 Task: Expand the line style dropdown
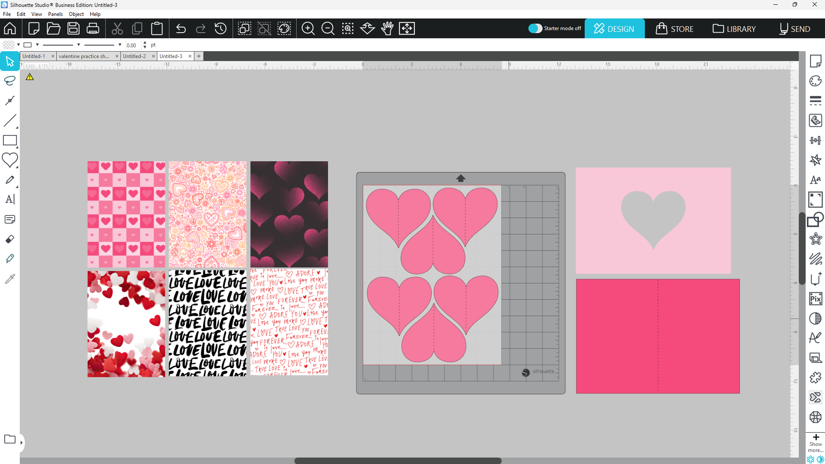(78, 45)
